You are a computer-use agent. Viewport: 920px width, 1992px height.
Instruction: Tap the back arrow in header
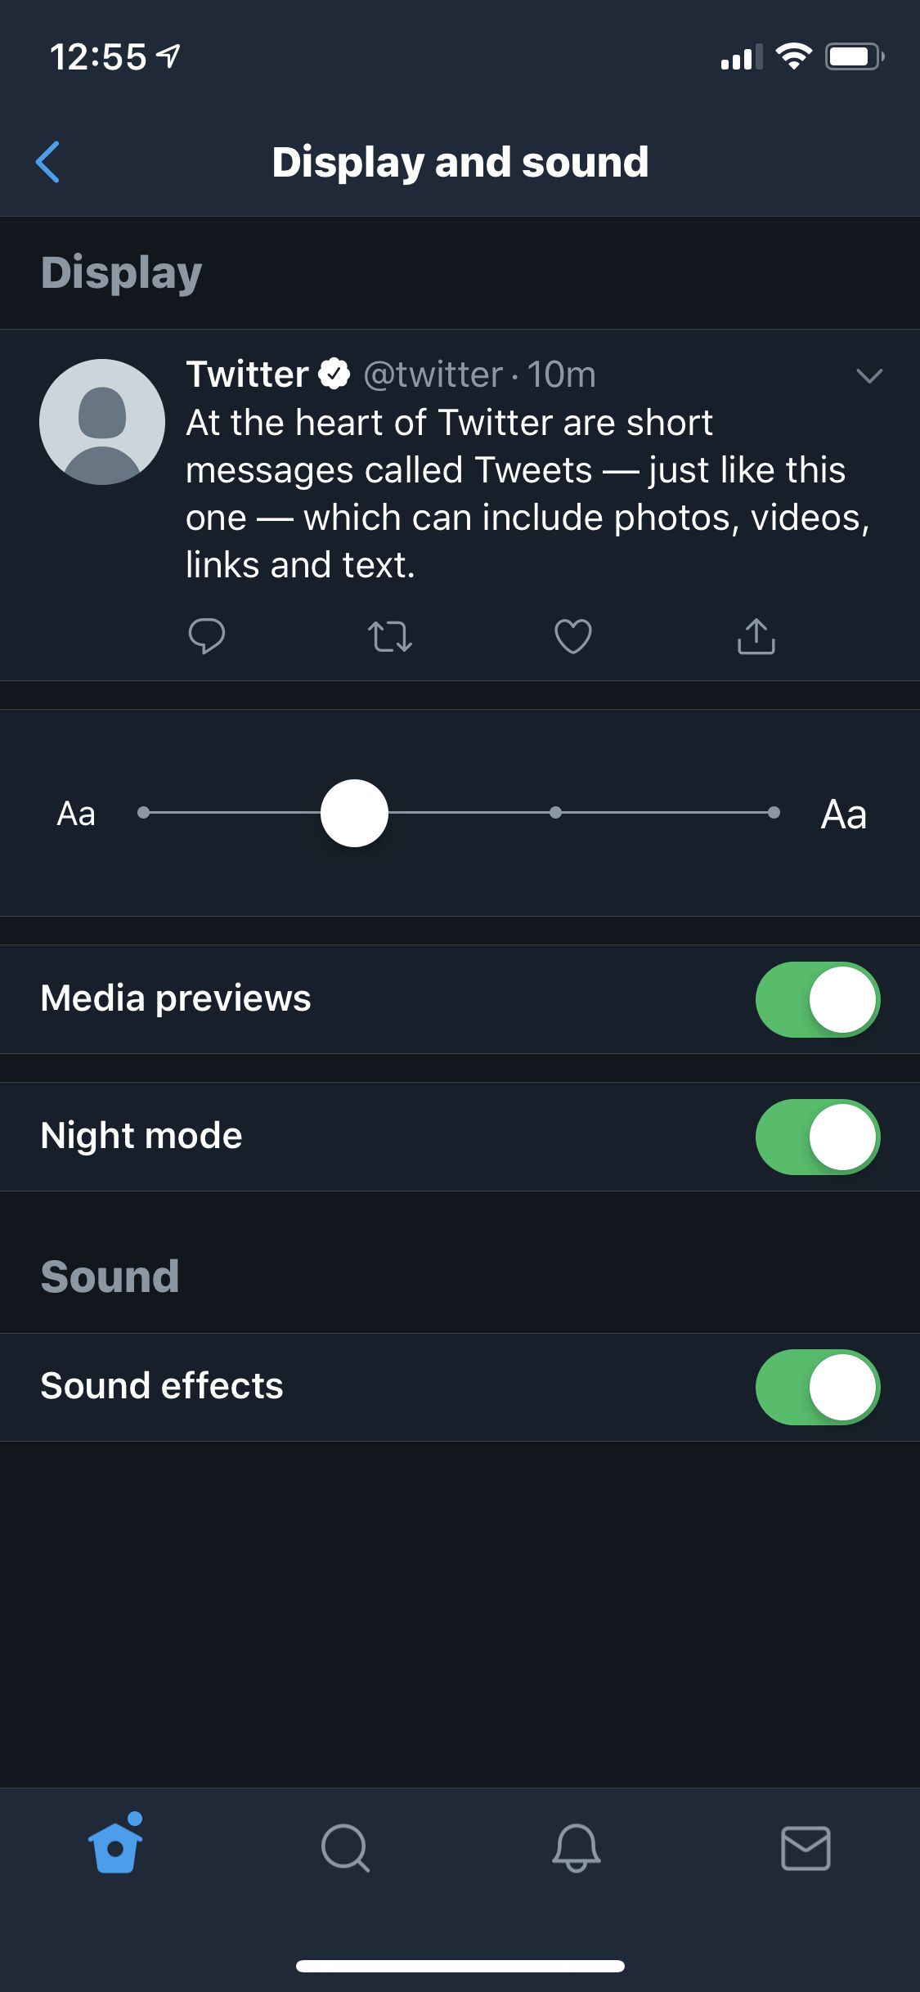pos(48,162)
